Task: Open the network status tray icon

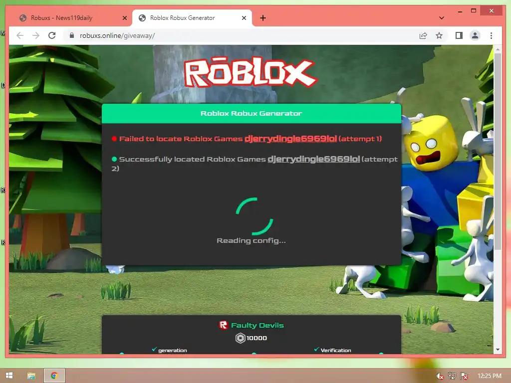Action: [452, 376]
